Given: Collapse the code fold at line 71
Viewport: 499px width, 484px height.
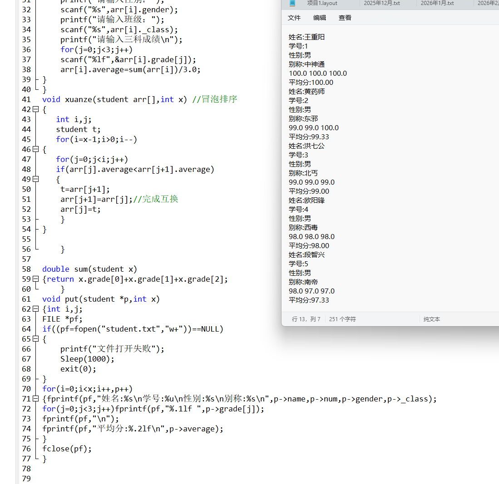Looking at the screenshot, I should [x=35, y=399].
